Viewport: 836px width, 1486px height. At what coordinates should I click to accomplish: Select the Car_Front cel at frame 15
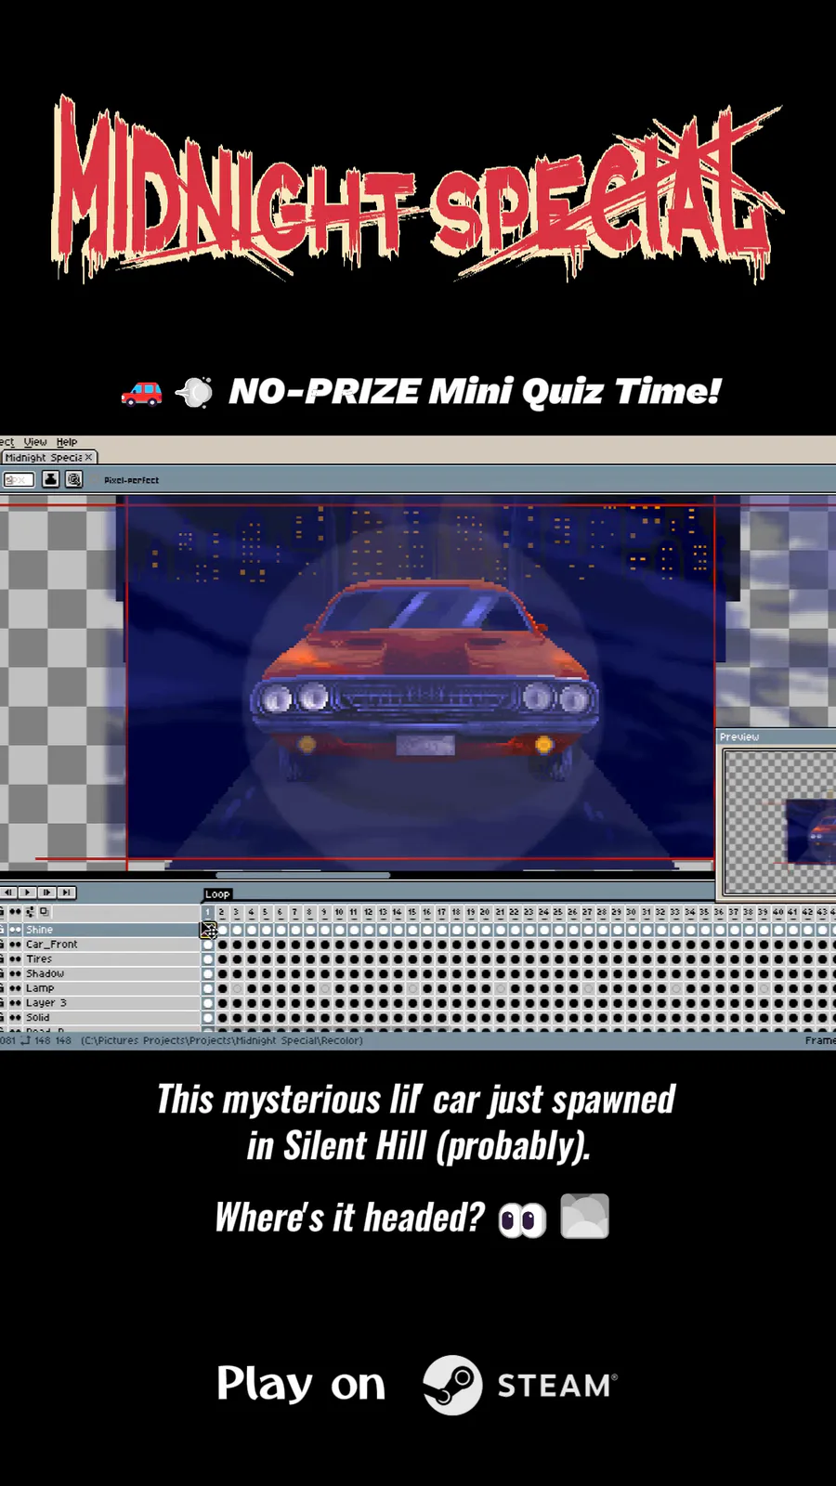click(x=412, y=945)
